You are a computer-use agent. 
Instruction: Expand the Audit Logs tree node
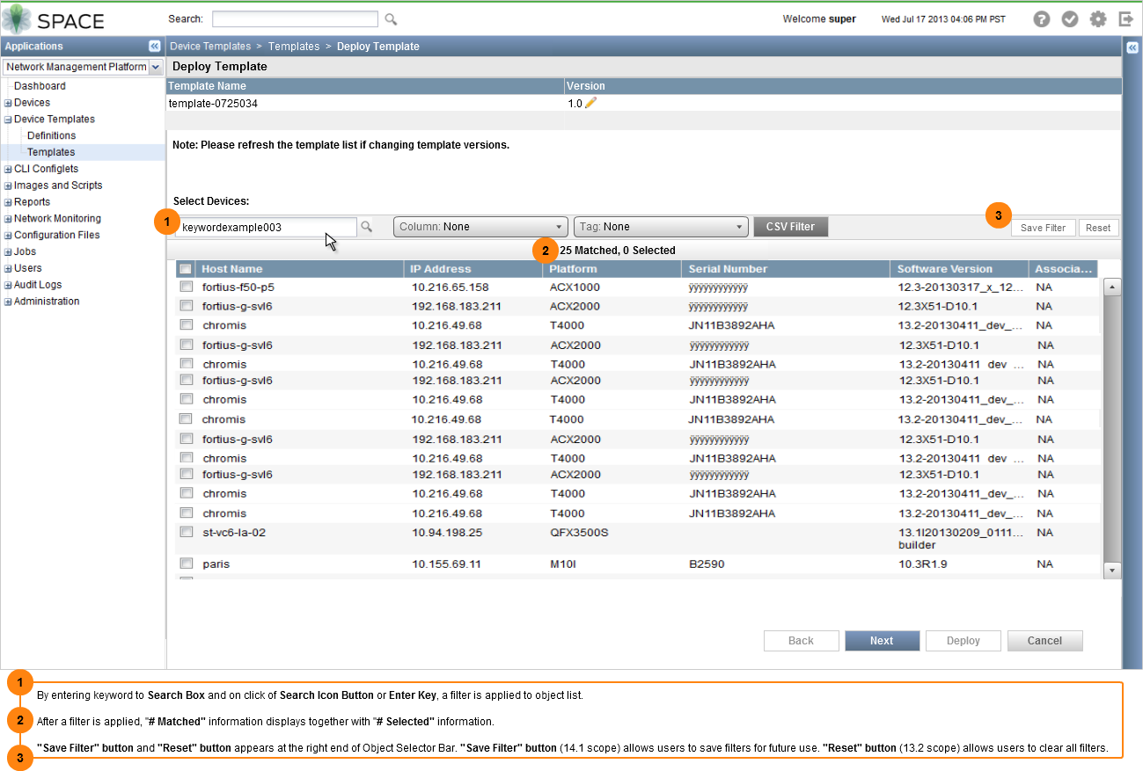coord(8,285)
